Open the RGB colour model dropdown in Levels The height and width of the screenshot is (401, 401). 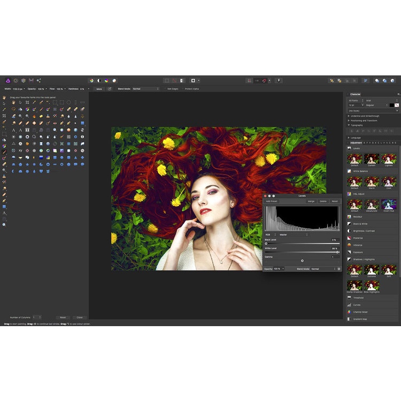[x=271, y=234]
